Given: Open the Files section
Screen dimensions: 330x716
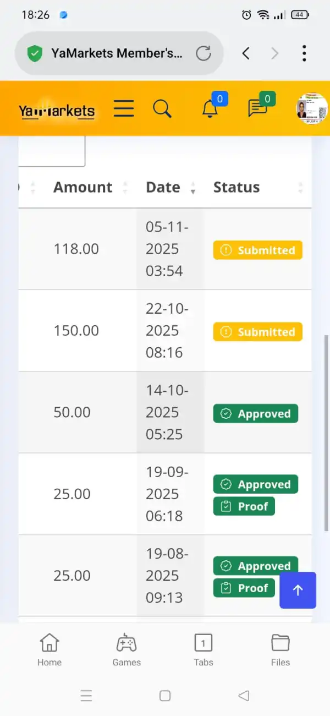Looking at the screenshot, I should point(280,649).
